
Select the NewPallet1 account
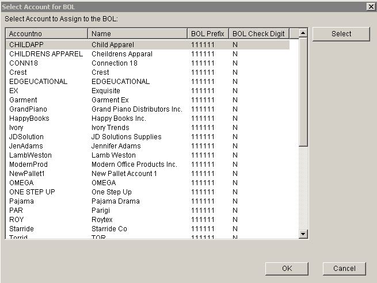pyautogui.click(x=27, y=174)
